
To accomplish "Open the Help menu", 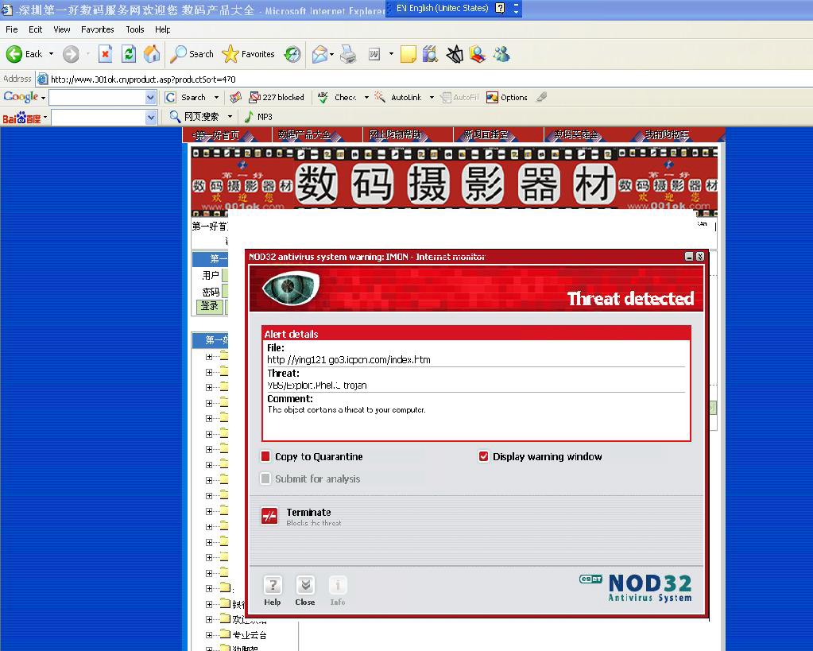I will (x=163, y=29).
